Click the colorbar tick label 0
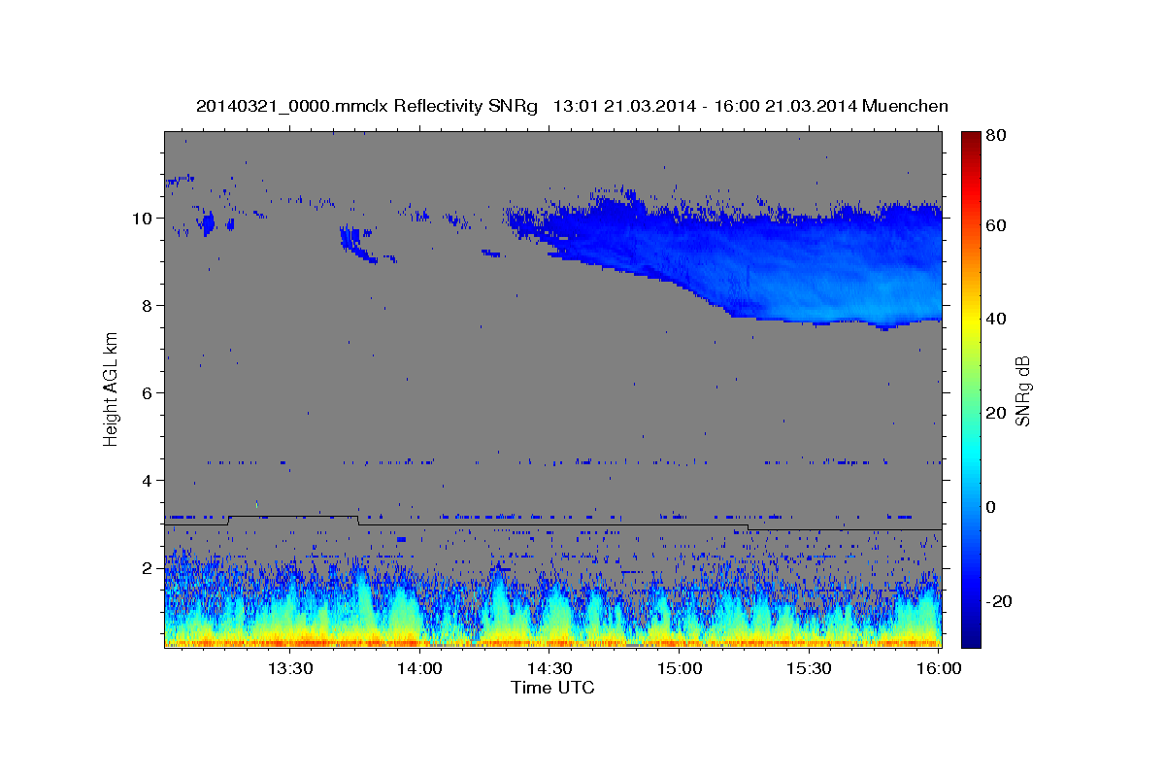Image resolution: width=1165 pixels, height=777 pixels. click(991, 507)
